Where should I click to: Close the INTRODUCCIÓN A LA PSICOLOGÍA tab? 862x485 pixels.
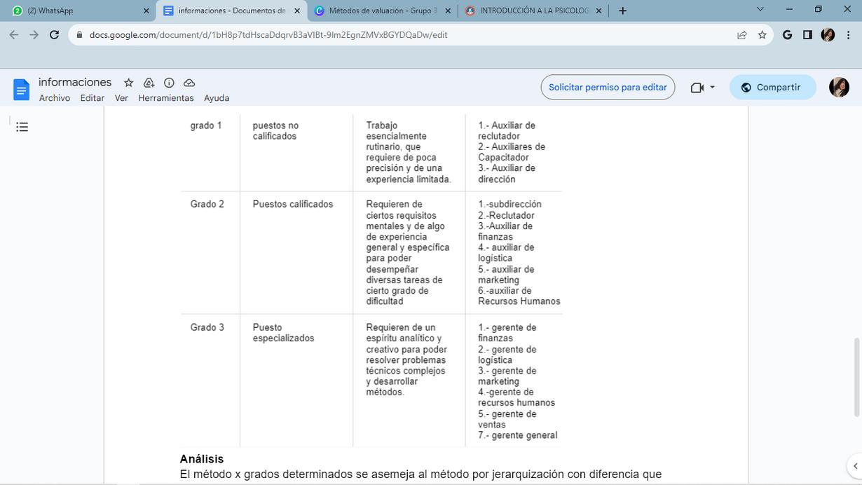point(598,11)
